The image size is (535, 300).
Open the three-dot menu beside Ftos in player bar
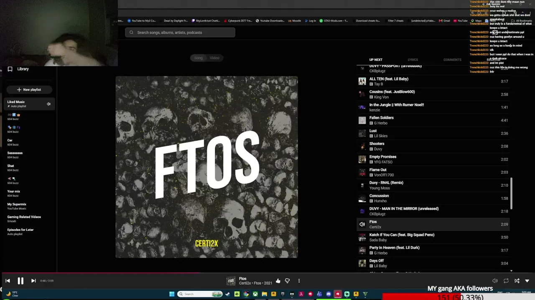[299, 281]
